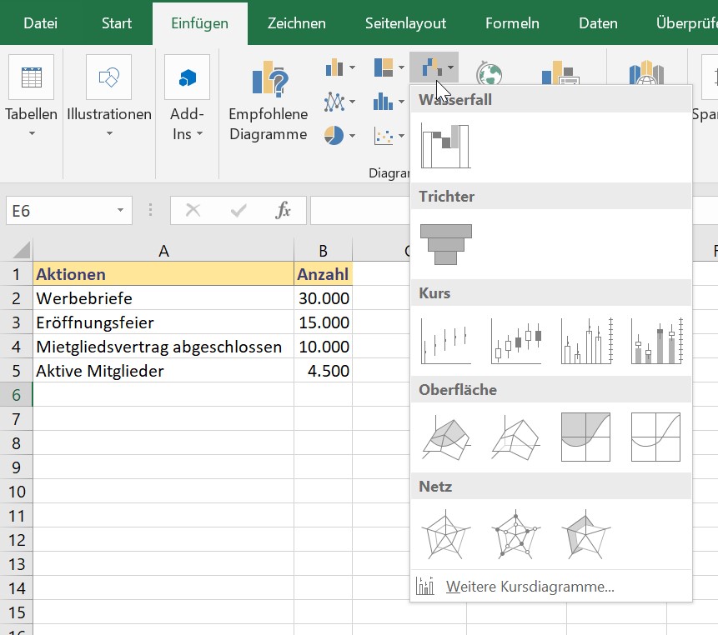Open the Datei menu
The image size is (718, 635).
tap(39, 24)
